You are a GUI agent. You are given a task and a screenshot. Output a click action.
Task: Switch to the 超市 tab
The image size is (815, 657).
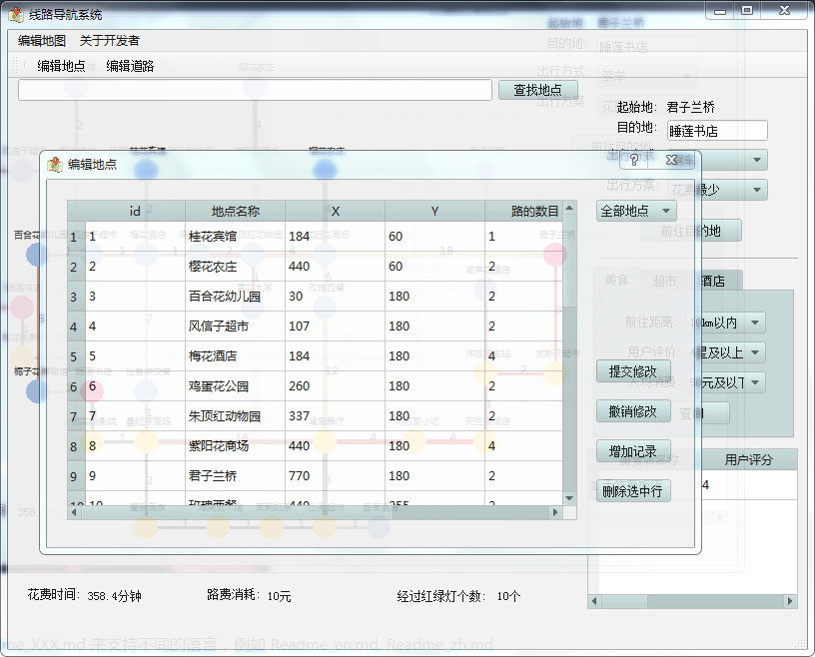[x=665, y=281]
